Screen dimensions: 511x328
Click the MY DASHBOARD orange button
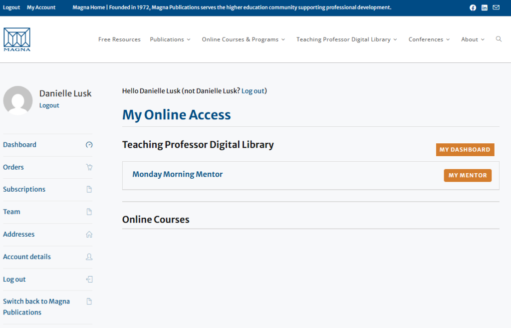pyautogui.click(x=465, y=150)
